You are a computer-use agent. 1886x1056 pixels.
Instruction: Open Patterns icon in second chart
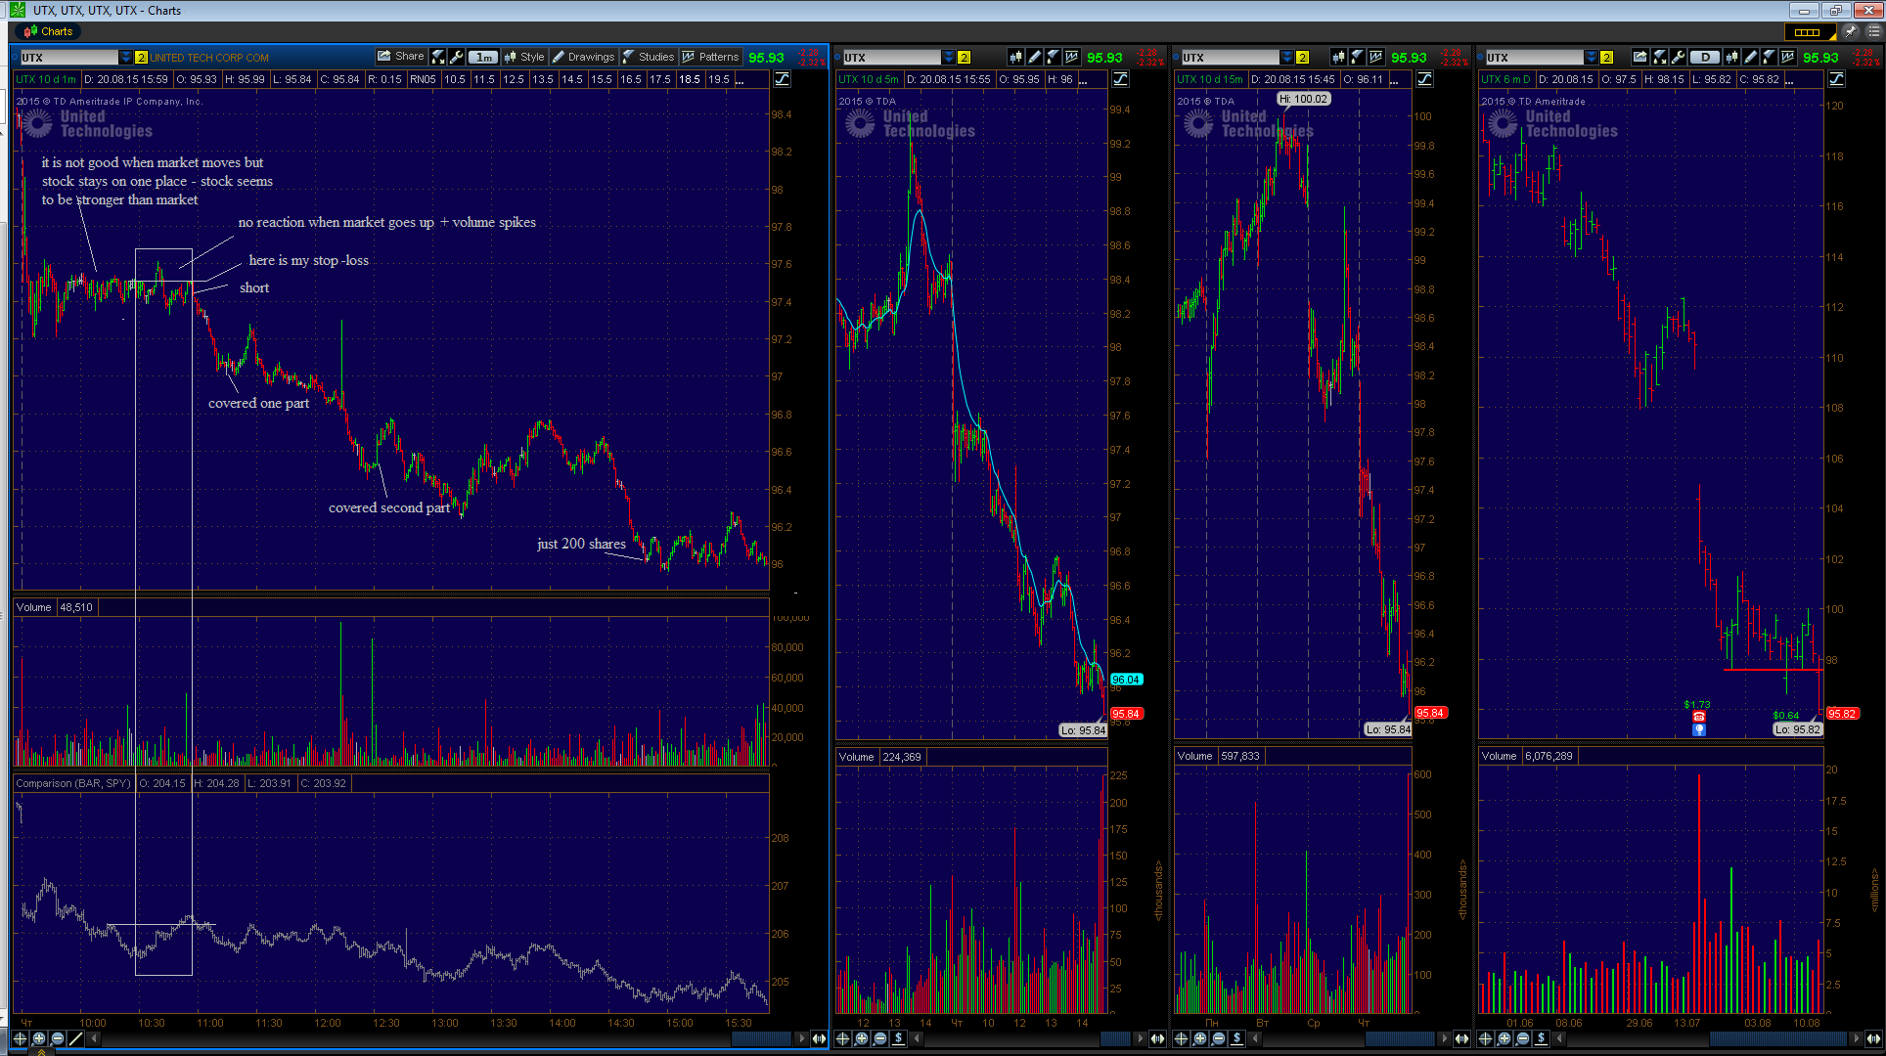1071,57
